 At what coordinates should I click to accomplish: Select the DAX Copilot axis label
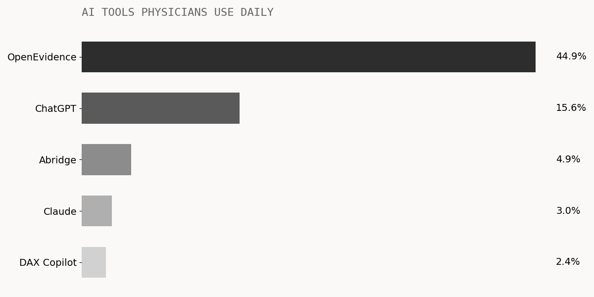48,263
